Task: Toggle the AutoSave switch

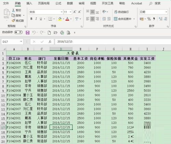Action: [x=18, y=32]
